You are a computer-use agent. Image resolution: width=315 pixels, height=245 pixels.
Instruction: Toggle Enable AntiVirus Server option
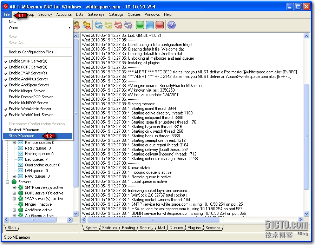[x=38, y=79]
